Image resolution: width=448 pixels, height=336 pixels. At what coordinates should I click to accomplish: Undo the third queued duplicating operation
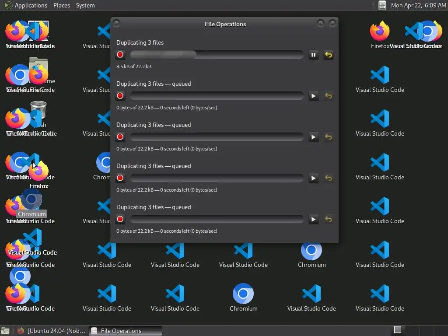[x=328, y=178]
